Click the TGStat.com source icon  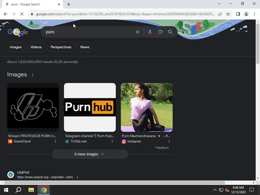point(67,141)
